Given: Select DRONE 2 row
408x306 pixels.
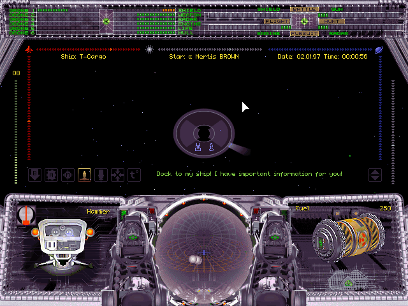Looking at the screenshot, I should 22,15.
